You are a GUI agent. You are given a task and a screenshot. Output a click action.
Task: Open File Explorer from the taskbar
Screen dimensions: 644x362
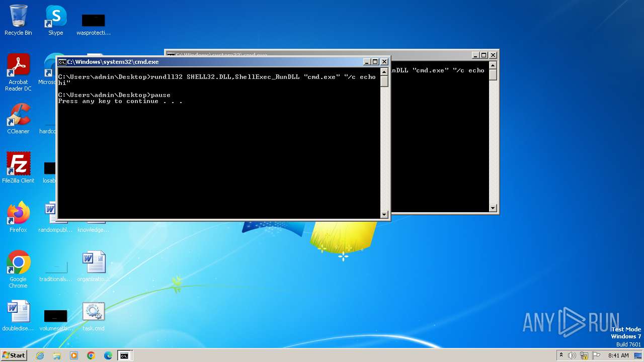[x=57, y=355]
